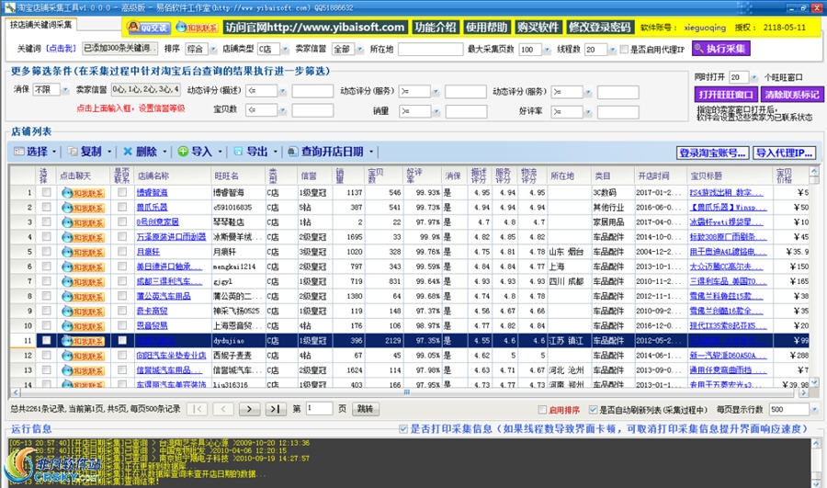
Task: Uncheck 是否自动刷新列表 checkbox
Action: click(x=594, y=409)
